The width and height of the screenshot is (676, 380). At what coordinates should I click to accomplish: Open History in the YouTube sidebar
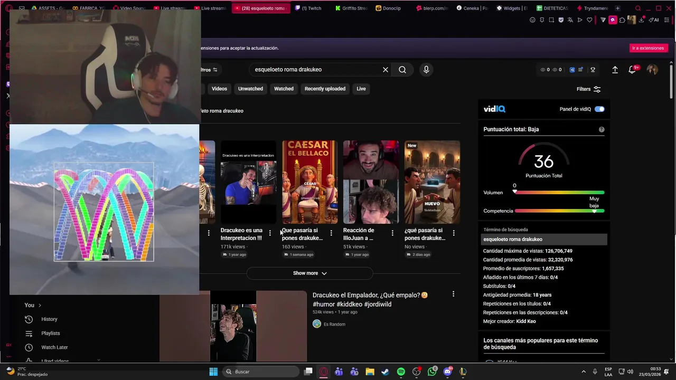(49, 319)
